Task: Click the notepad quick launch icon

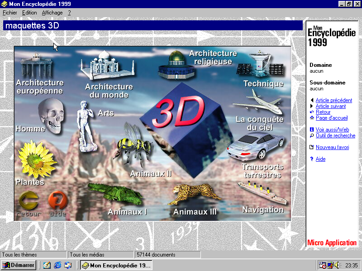Action: (x=47, y=265)
